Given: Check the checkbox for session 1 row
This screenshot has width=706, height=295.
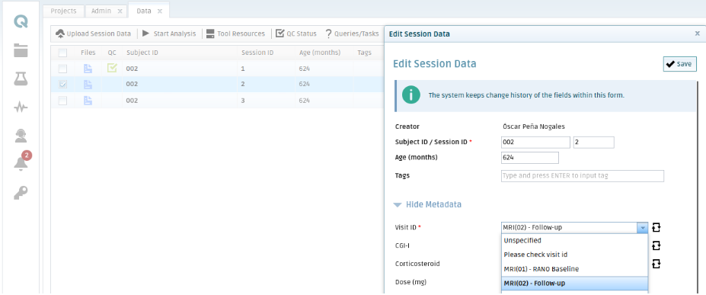Looking at the screenshot, I should click(62, 69).
